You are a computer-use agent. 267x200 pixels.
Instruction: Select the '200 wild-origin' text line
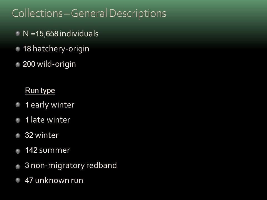[x=49, y=64]
